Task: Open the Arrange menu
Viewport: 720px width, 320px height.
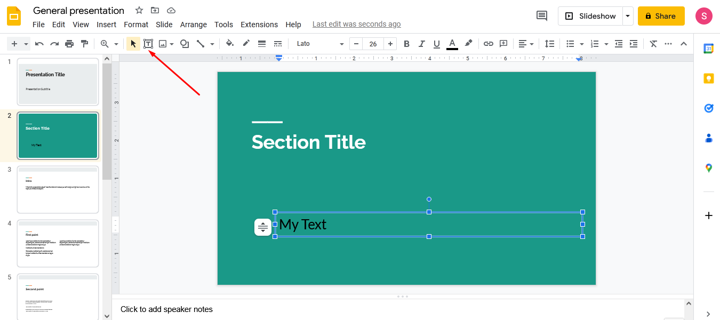Action: 193,25
